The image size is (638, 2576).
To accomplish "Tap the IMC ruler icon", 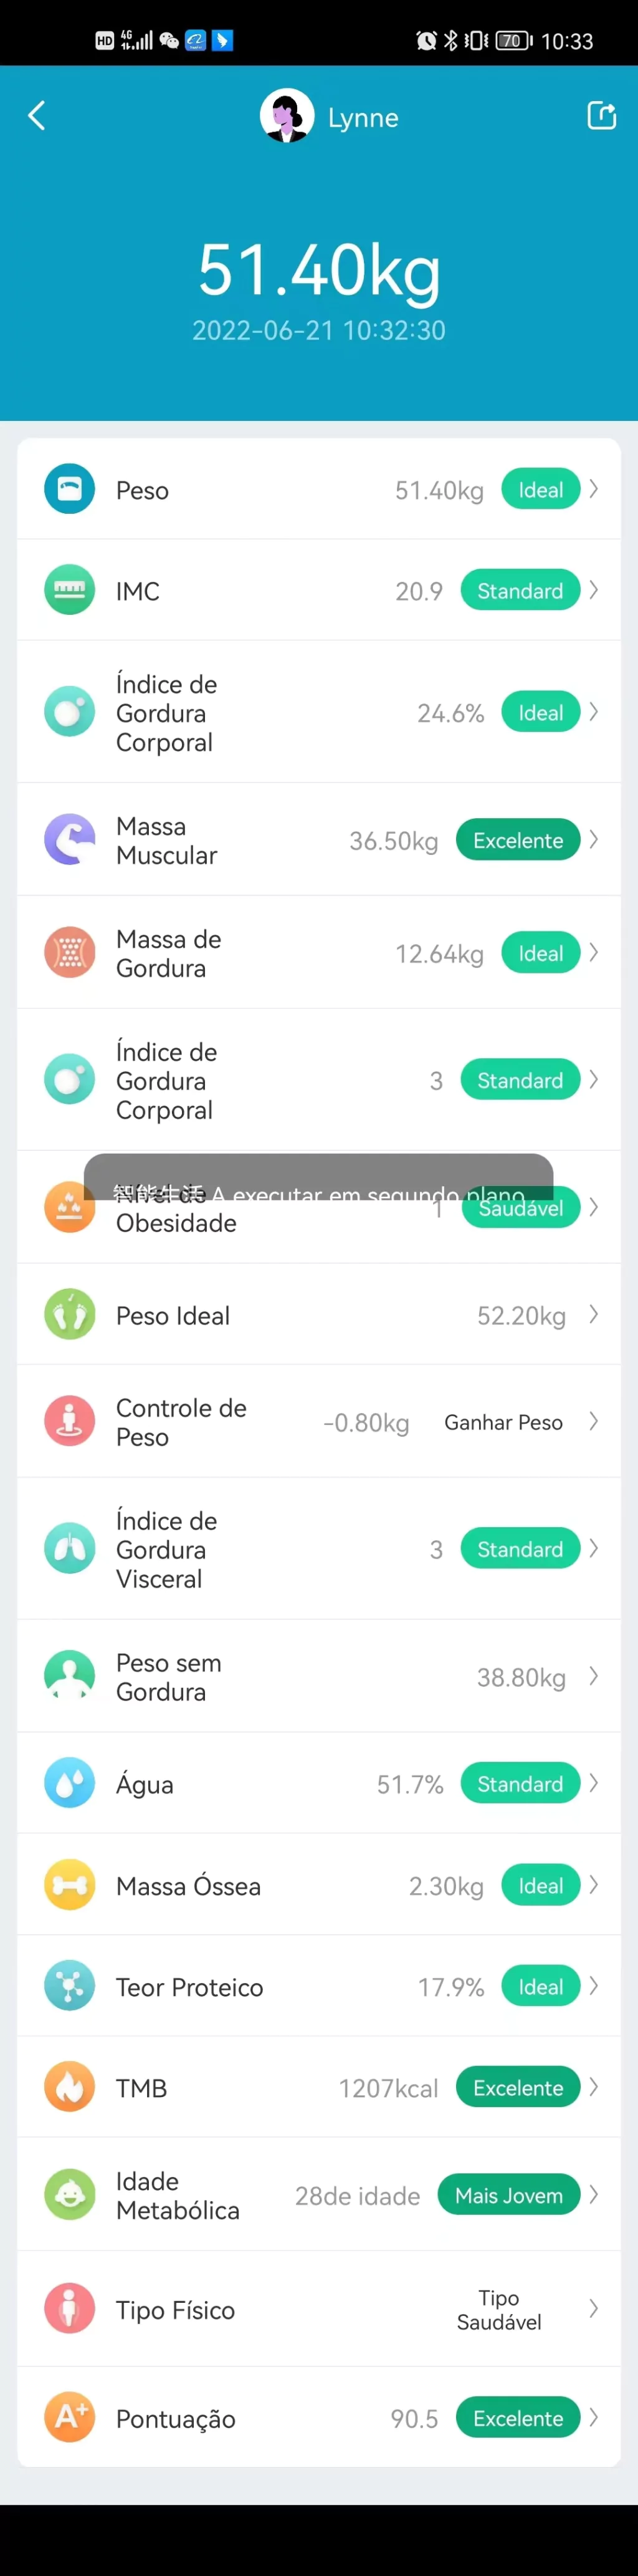I will point(70,590).
